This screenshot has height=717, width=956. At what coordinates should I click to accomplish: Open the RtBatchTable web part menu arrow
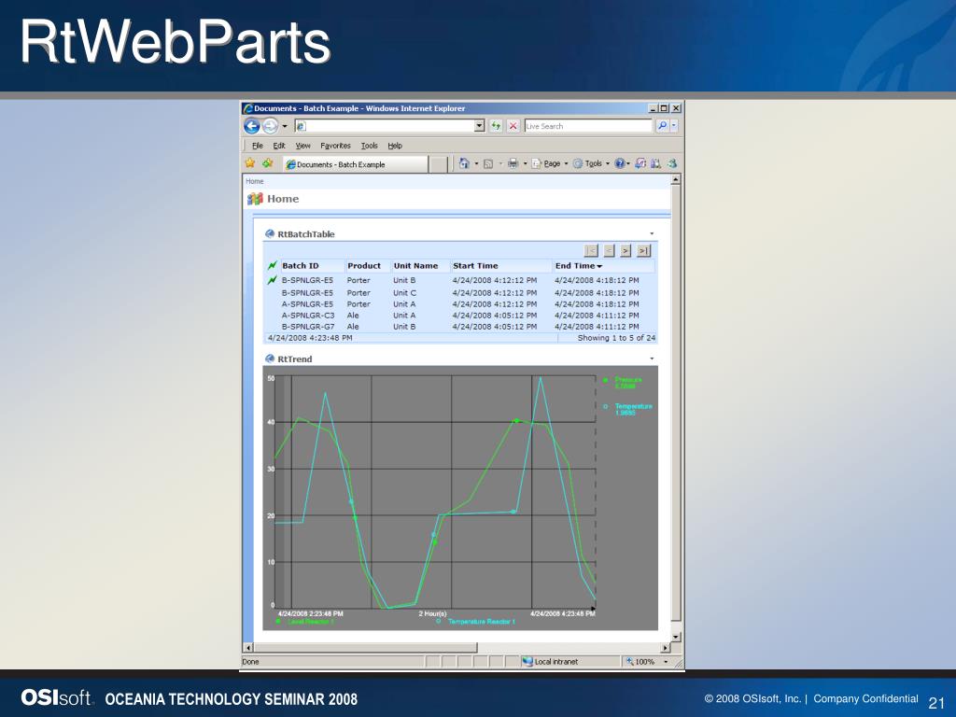click(x=652, y=233)
